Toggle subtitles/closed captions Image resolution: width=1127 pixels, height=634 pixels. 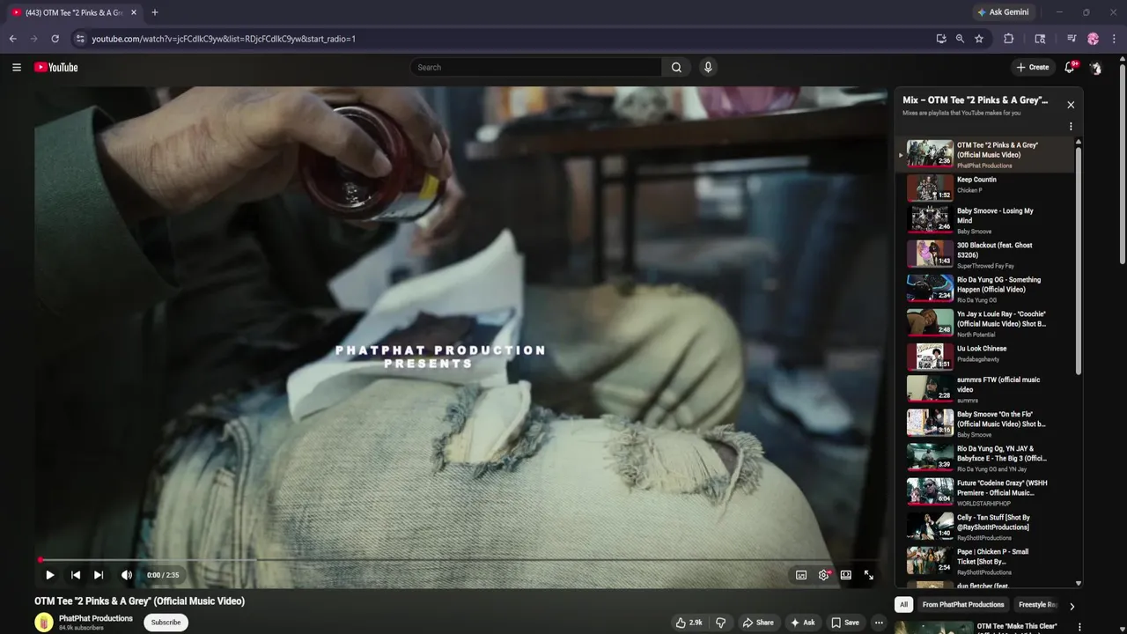801,575
